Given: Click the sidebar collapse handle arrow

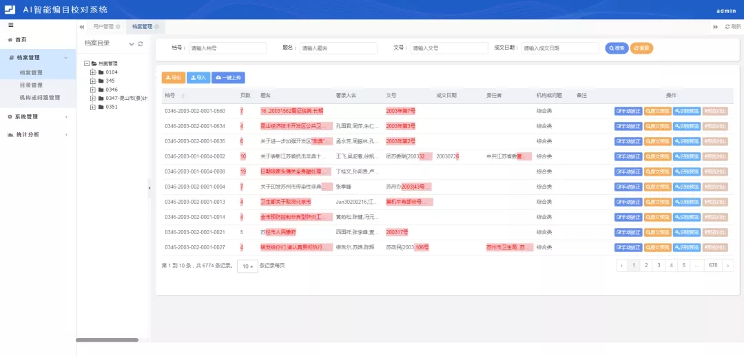Looking at the screenshot, I should [149, 187].
